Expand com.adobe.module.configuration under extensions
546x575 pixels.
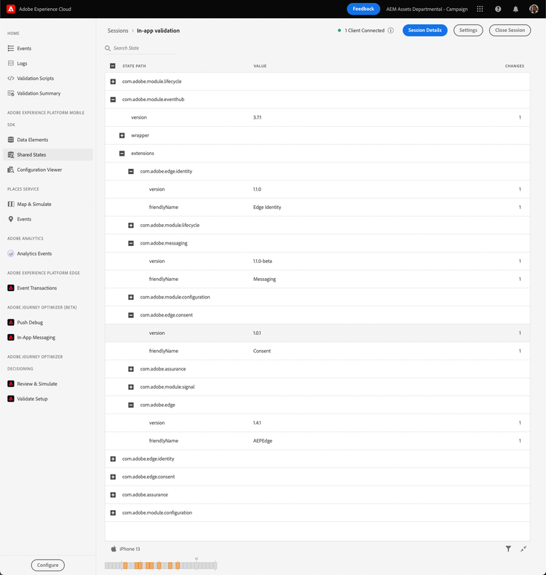point(131,297)
